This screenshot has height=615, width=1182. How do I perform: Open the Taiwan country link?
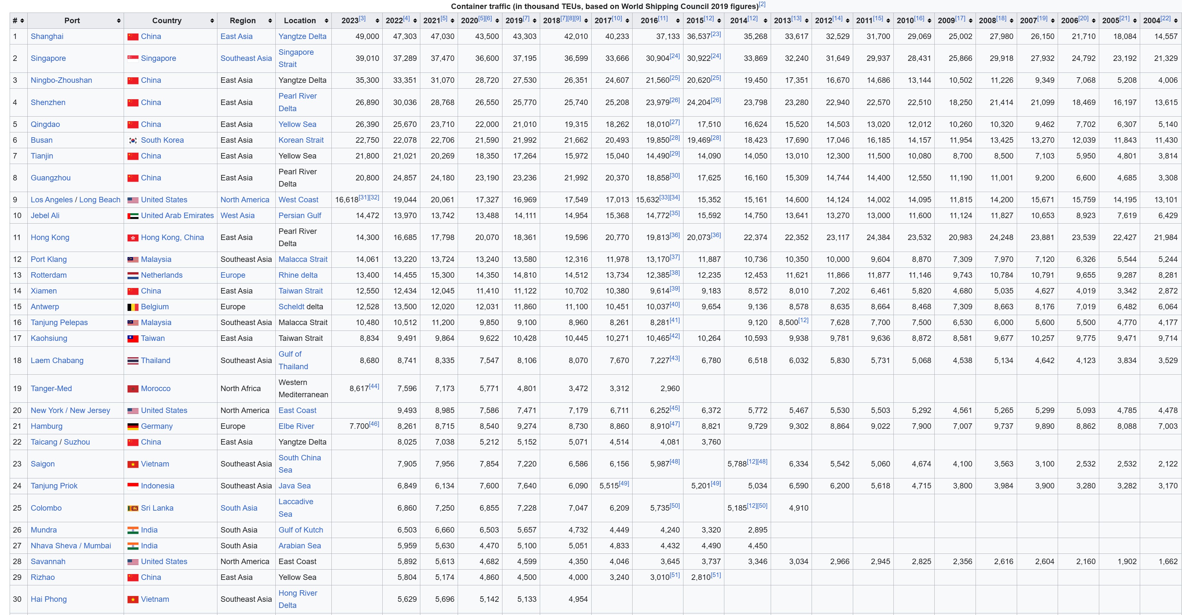pyautogui.click(x=152, y=339)
